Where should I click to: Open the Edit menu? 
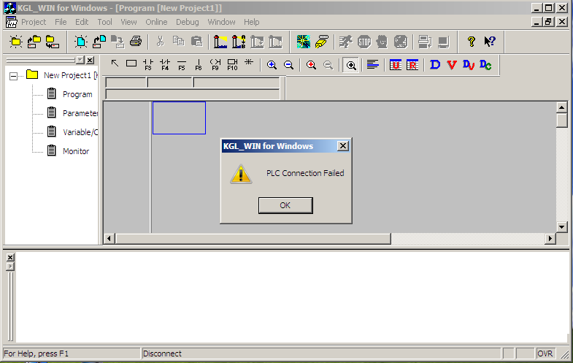pyautogui.click(x=82, y=22)
